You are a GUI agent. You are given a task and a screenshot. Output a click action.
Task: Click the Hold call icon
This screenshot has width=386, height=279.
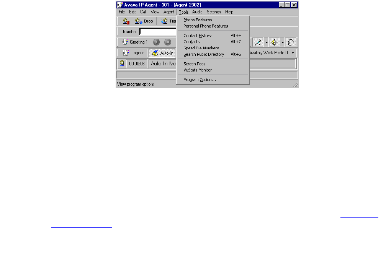click(x=126, y=21)
